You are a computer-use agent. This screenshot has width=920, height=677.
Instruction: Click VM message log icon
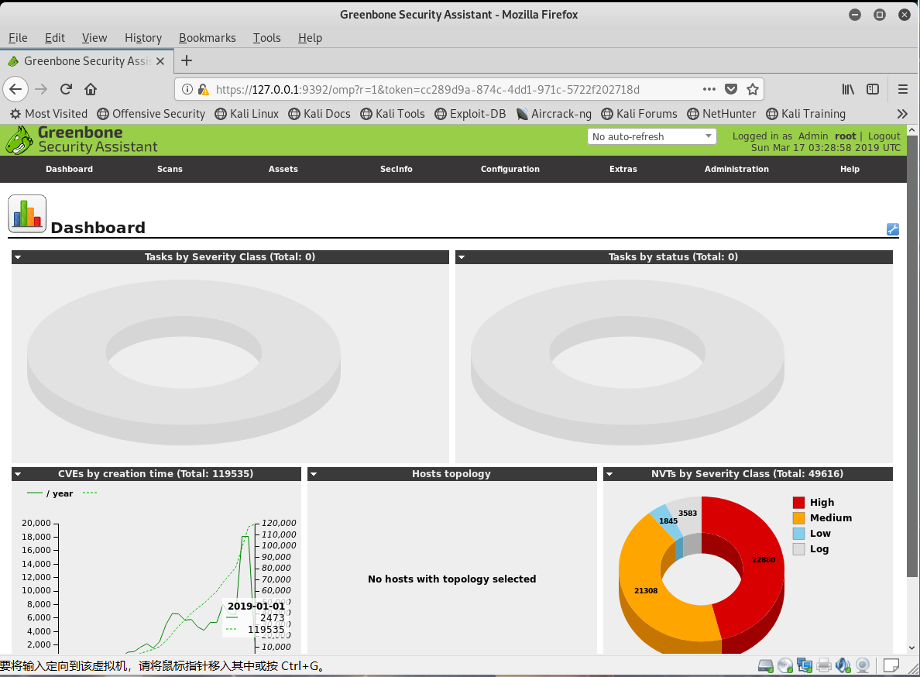coord(891,665)
